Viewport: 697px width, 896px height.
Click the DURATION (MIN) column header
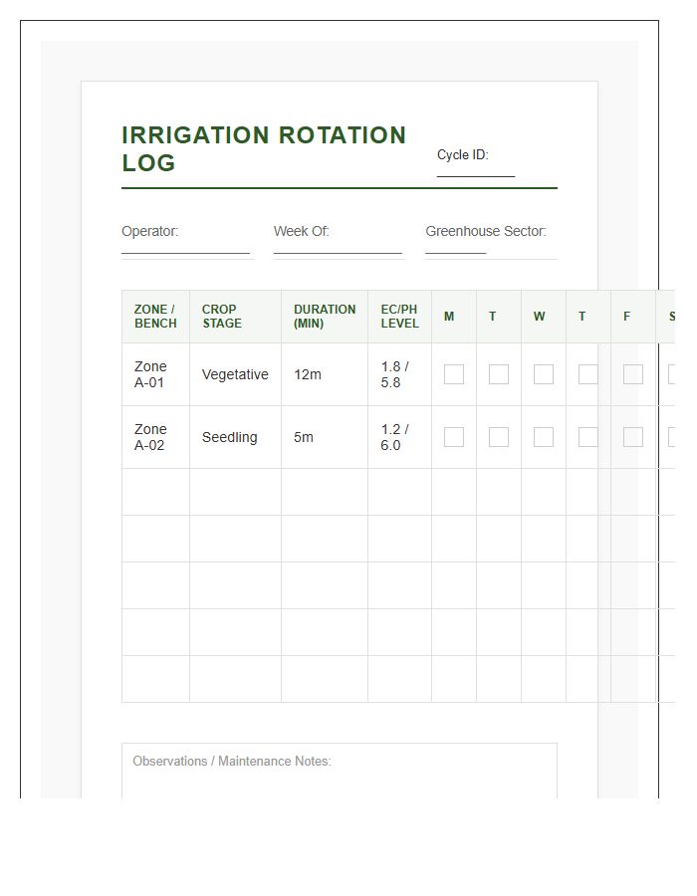325,316
